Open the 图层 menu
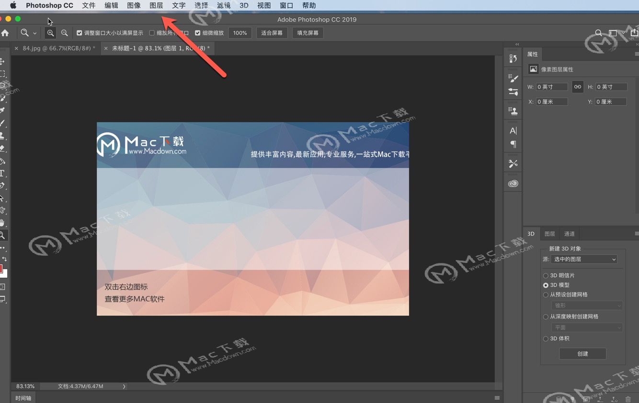 pyautogui.click(x=156, y=5)
